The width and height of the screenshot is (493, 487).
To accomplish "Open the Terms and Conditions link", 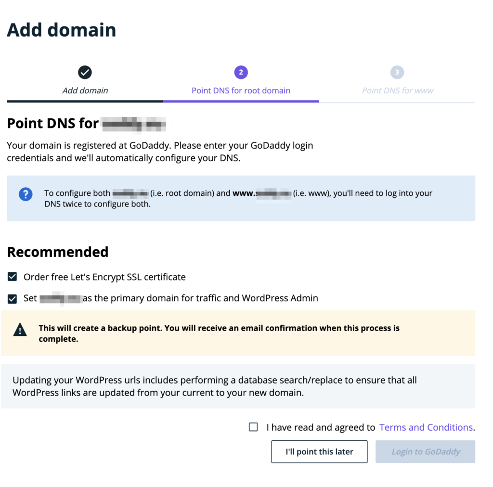I will pos(426,427).
